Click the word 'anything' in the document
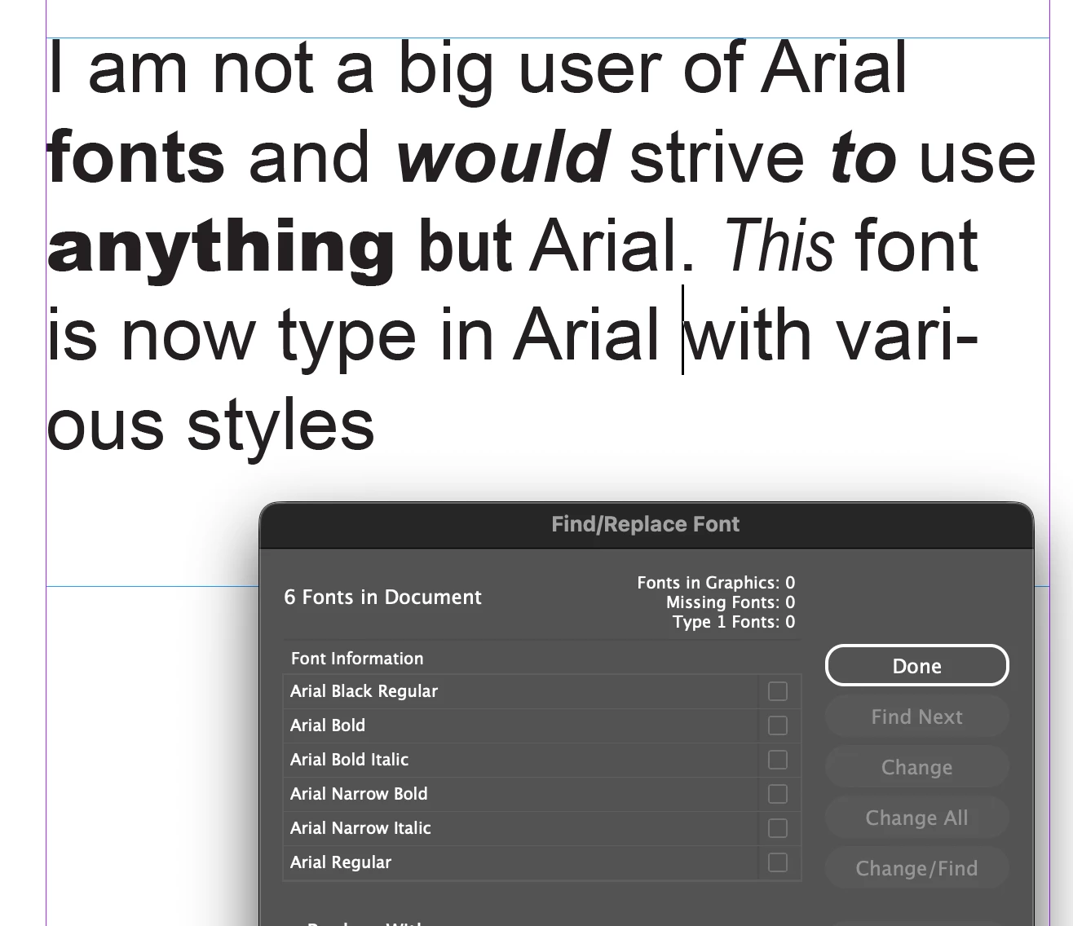Screen dimensions: 1073x926 point(221,249)
